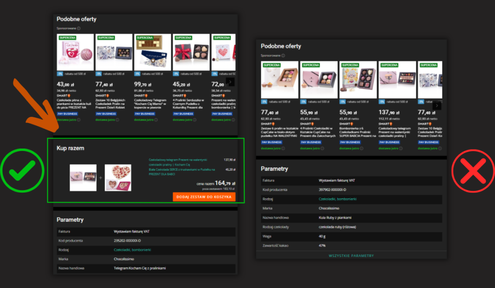Click the info icon beside Sponsorowane above the CupCake offers
495x288 pixels.
pyautogui.click(x=283, y=55)
